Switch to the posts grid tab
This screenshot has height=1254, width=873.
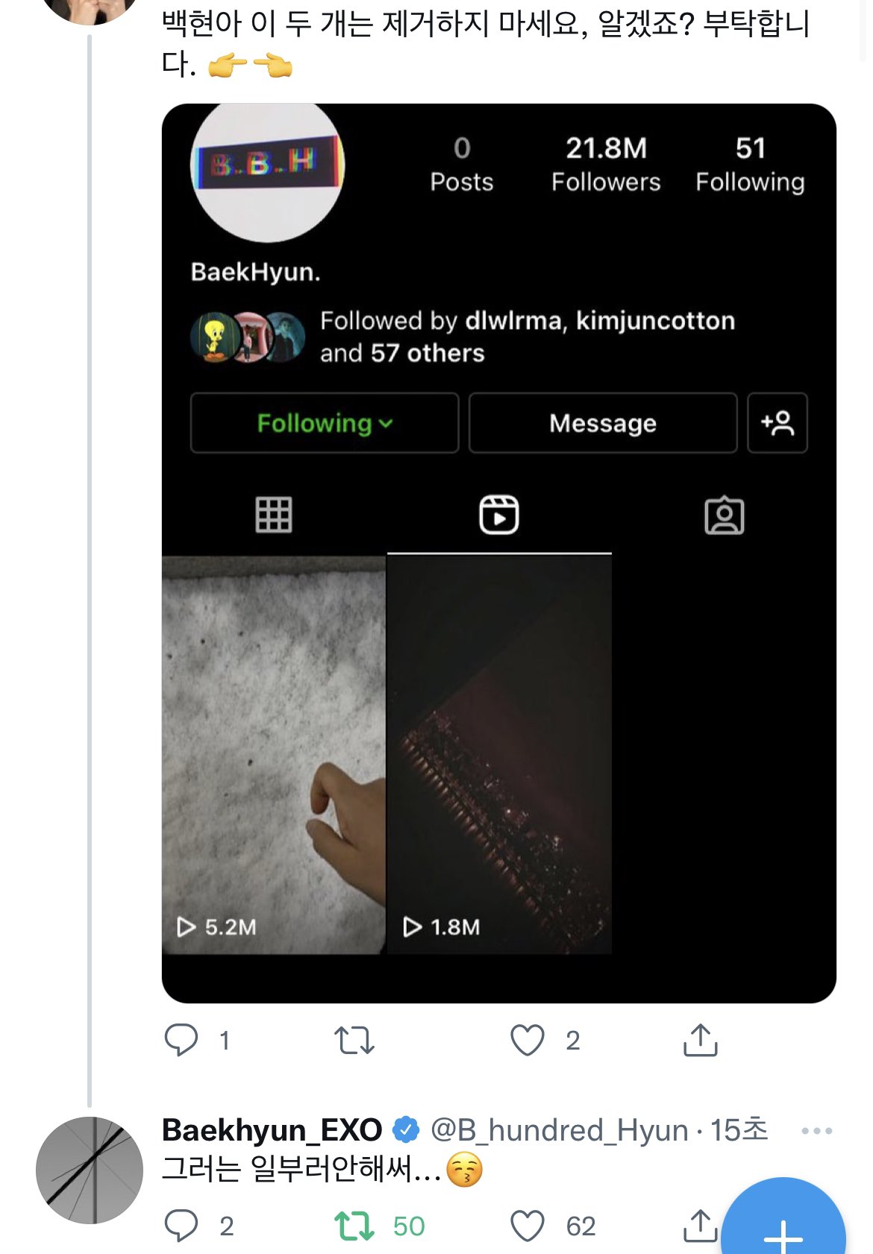[x=274, y=515]
